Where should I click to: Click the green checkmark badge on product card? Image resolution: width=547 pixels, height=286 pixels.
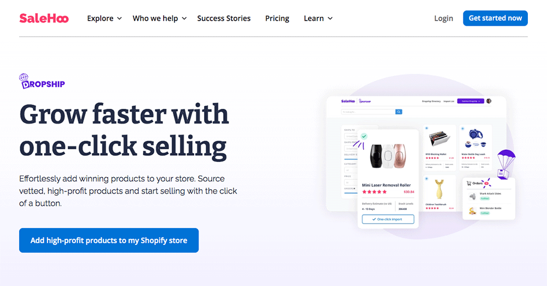tap(364, 136)
